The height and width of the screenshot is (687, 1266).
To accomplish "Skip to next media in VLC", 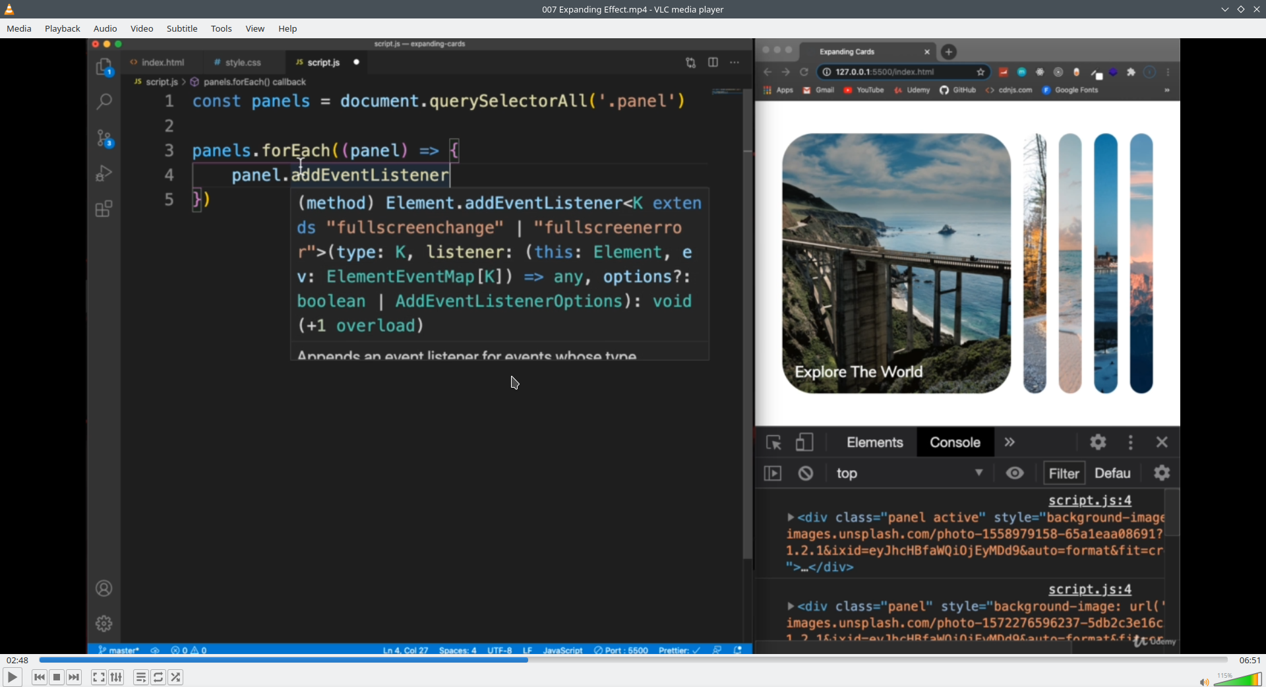I will coord(74,677).
